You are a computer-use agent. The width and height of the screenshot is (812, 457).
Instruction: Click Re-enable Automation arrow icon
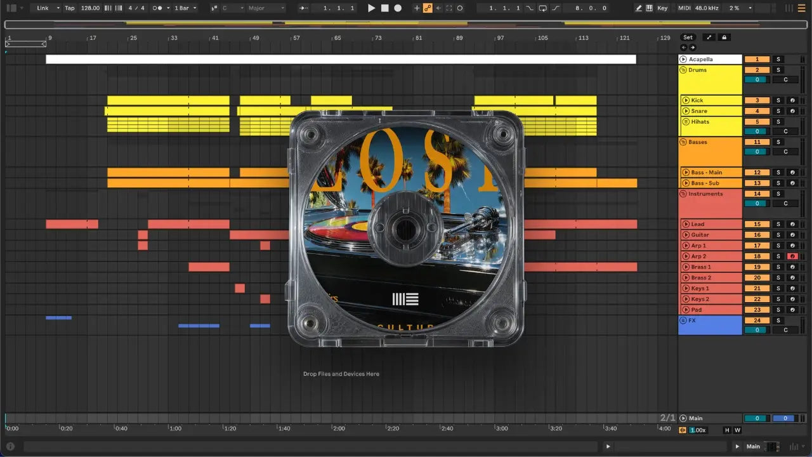438,8
